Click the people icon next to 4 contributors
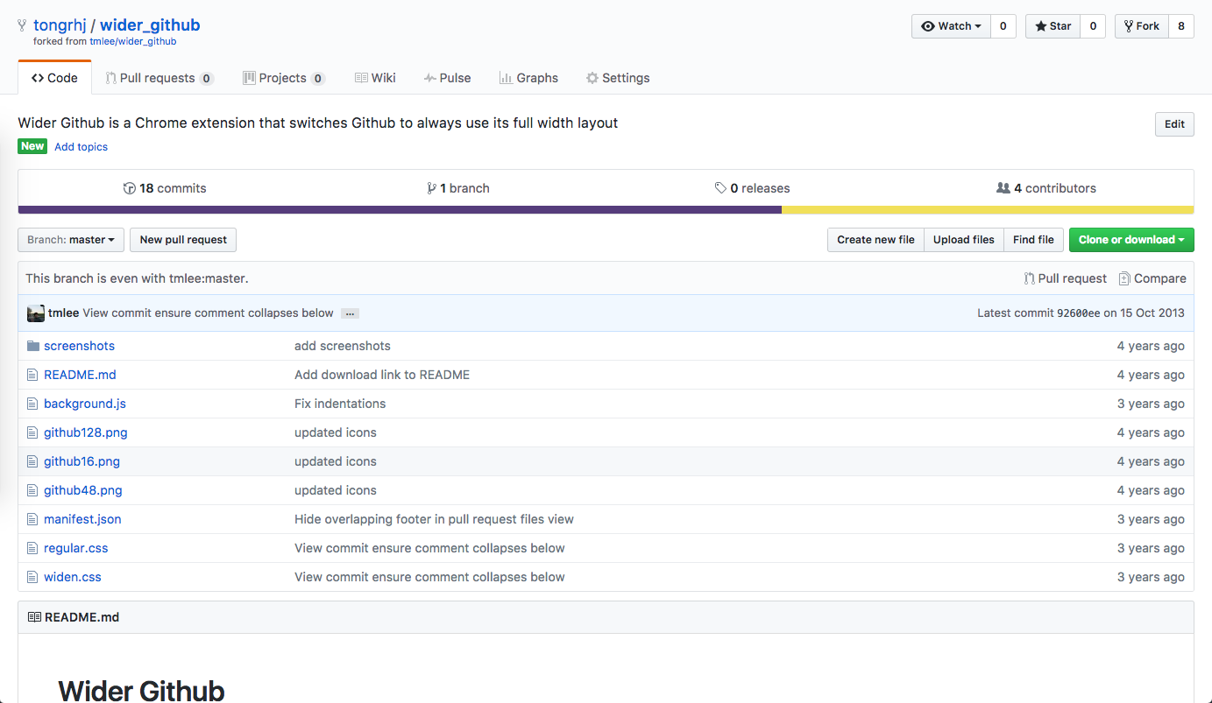Image resolution: width=1212 pixels, height=703 pixels. (x=1003, y=188)
